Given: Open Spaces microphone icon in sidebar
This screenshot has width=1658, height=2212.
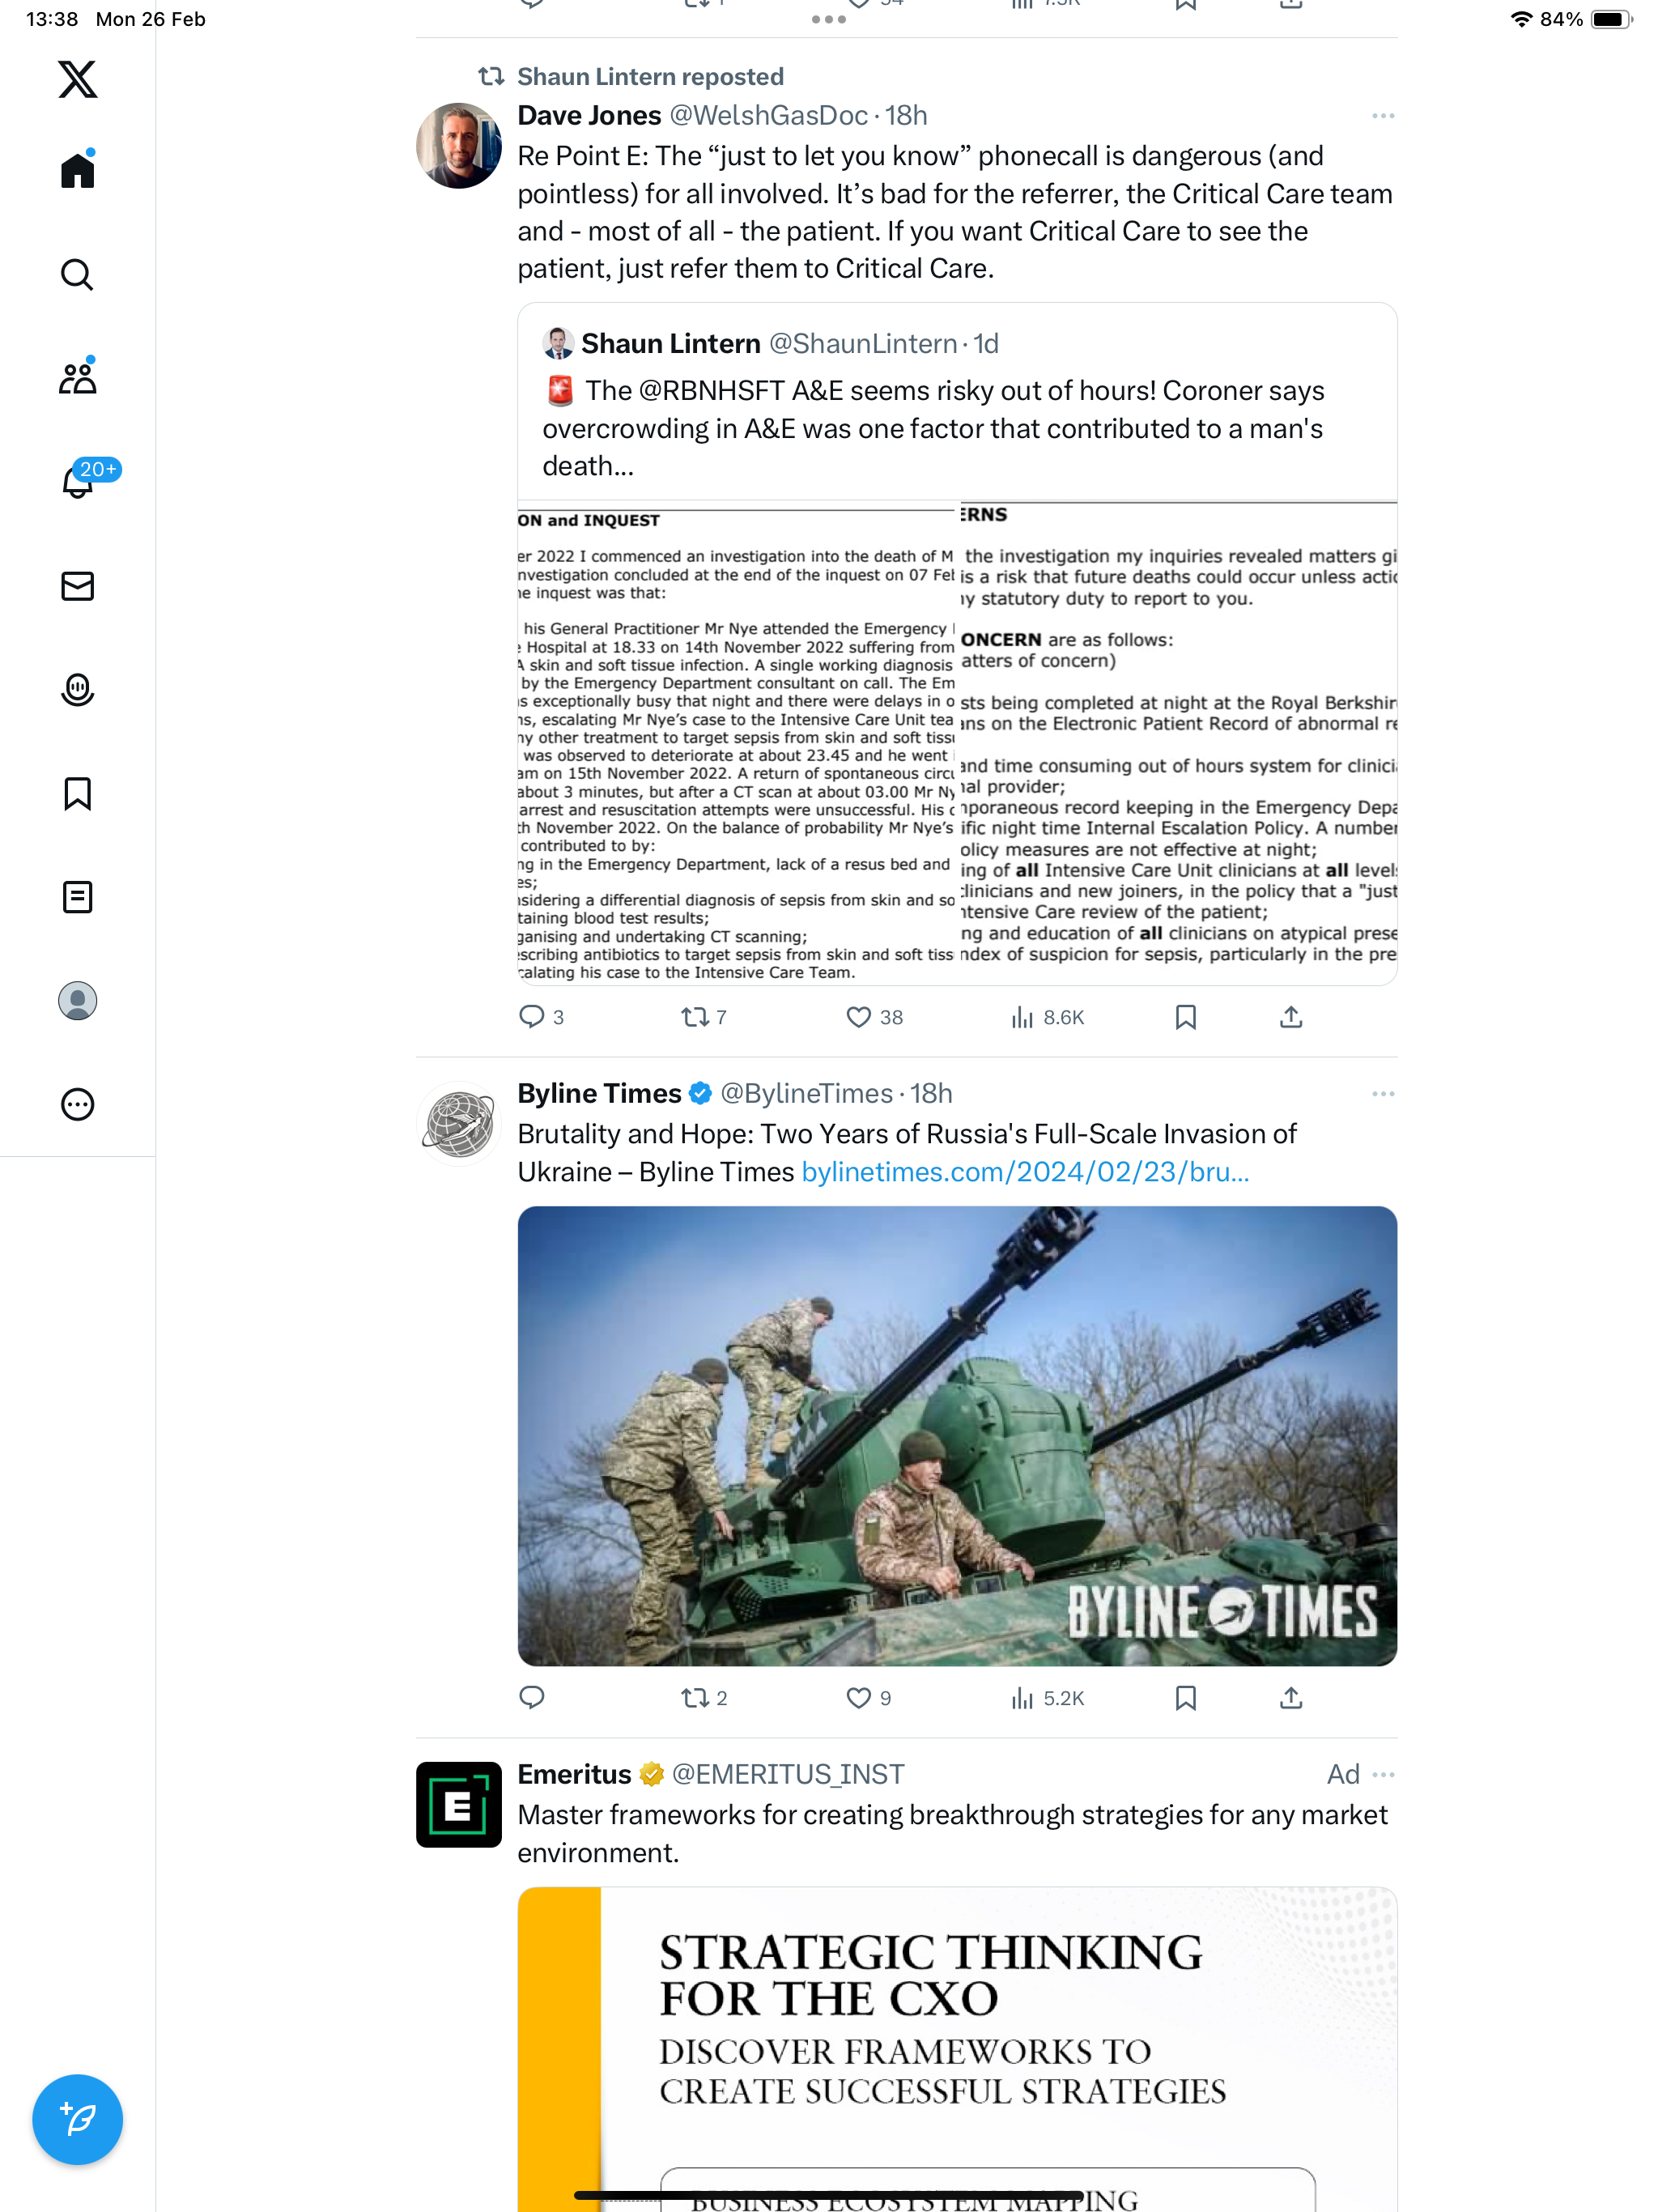Looking at the screenshot, I should [77, 690].
